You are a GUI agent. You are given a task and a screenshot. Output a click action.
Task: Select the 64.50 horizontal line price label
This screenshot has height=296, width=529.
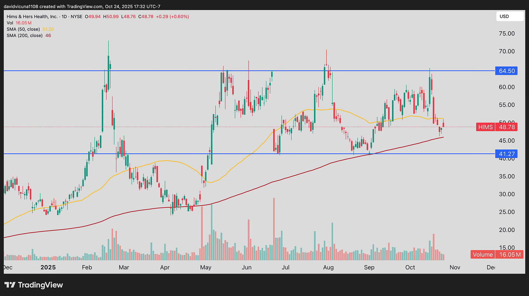[x=506, y=71]
